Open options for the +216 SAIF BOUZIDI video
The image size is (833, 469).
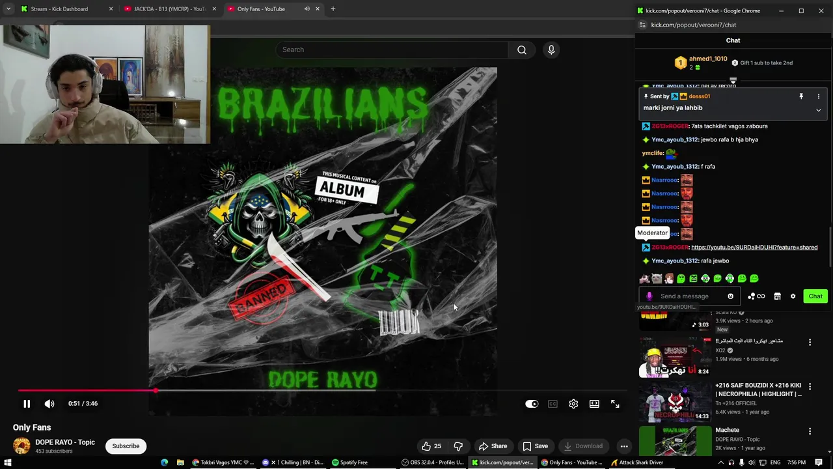810,386
